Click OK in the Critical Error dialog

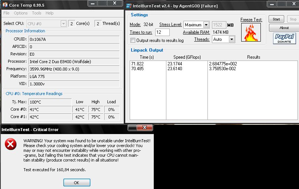pos(77,183)
